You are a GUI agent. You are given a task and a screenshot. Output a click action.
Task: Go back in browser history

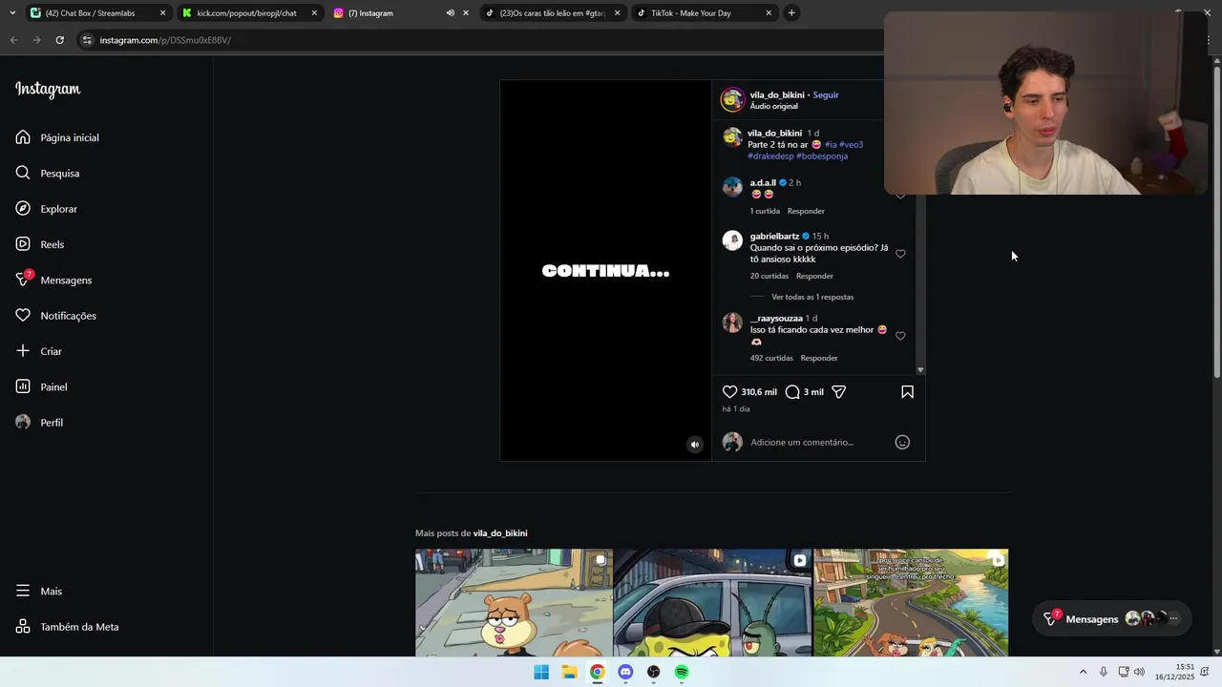coord(13,40)
